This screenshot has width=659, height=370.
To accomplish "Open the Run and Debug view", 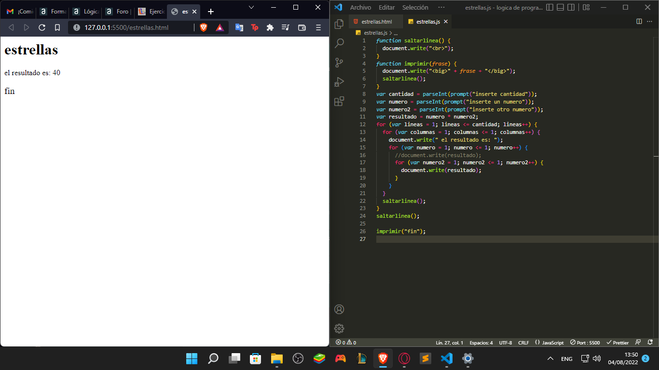I will point(339,82).
